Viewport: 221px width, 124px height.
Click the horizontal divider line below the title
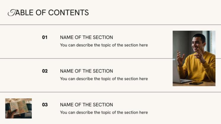111,25
